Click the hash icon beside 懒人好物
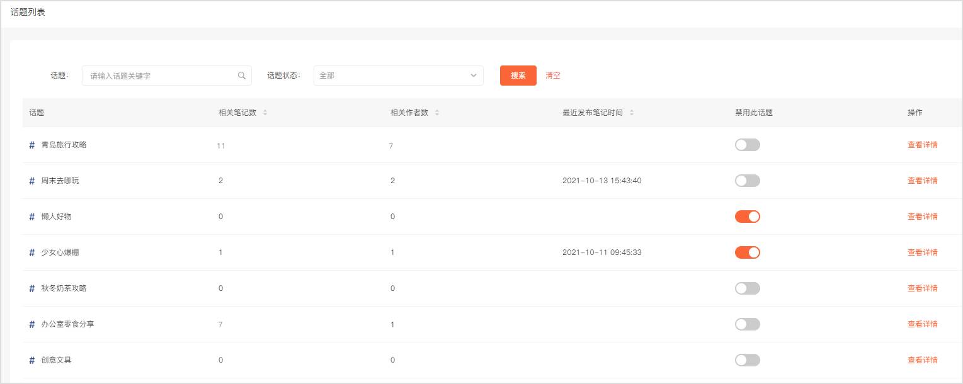Viewport: 963px width, 384px height. (32, 217)
